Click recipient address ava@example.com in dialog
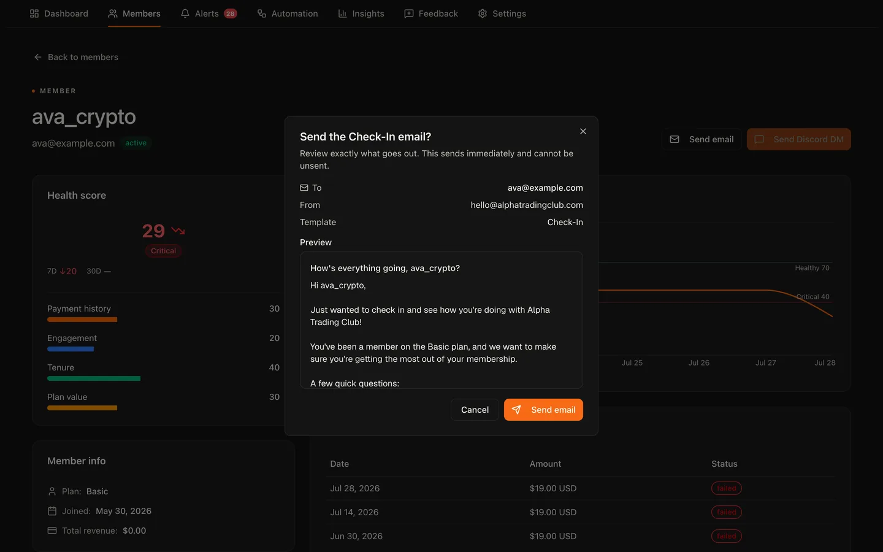883x552 pixels. click(x=545, y=188)
